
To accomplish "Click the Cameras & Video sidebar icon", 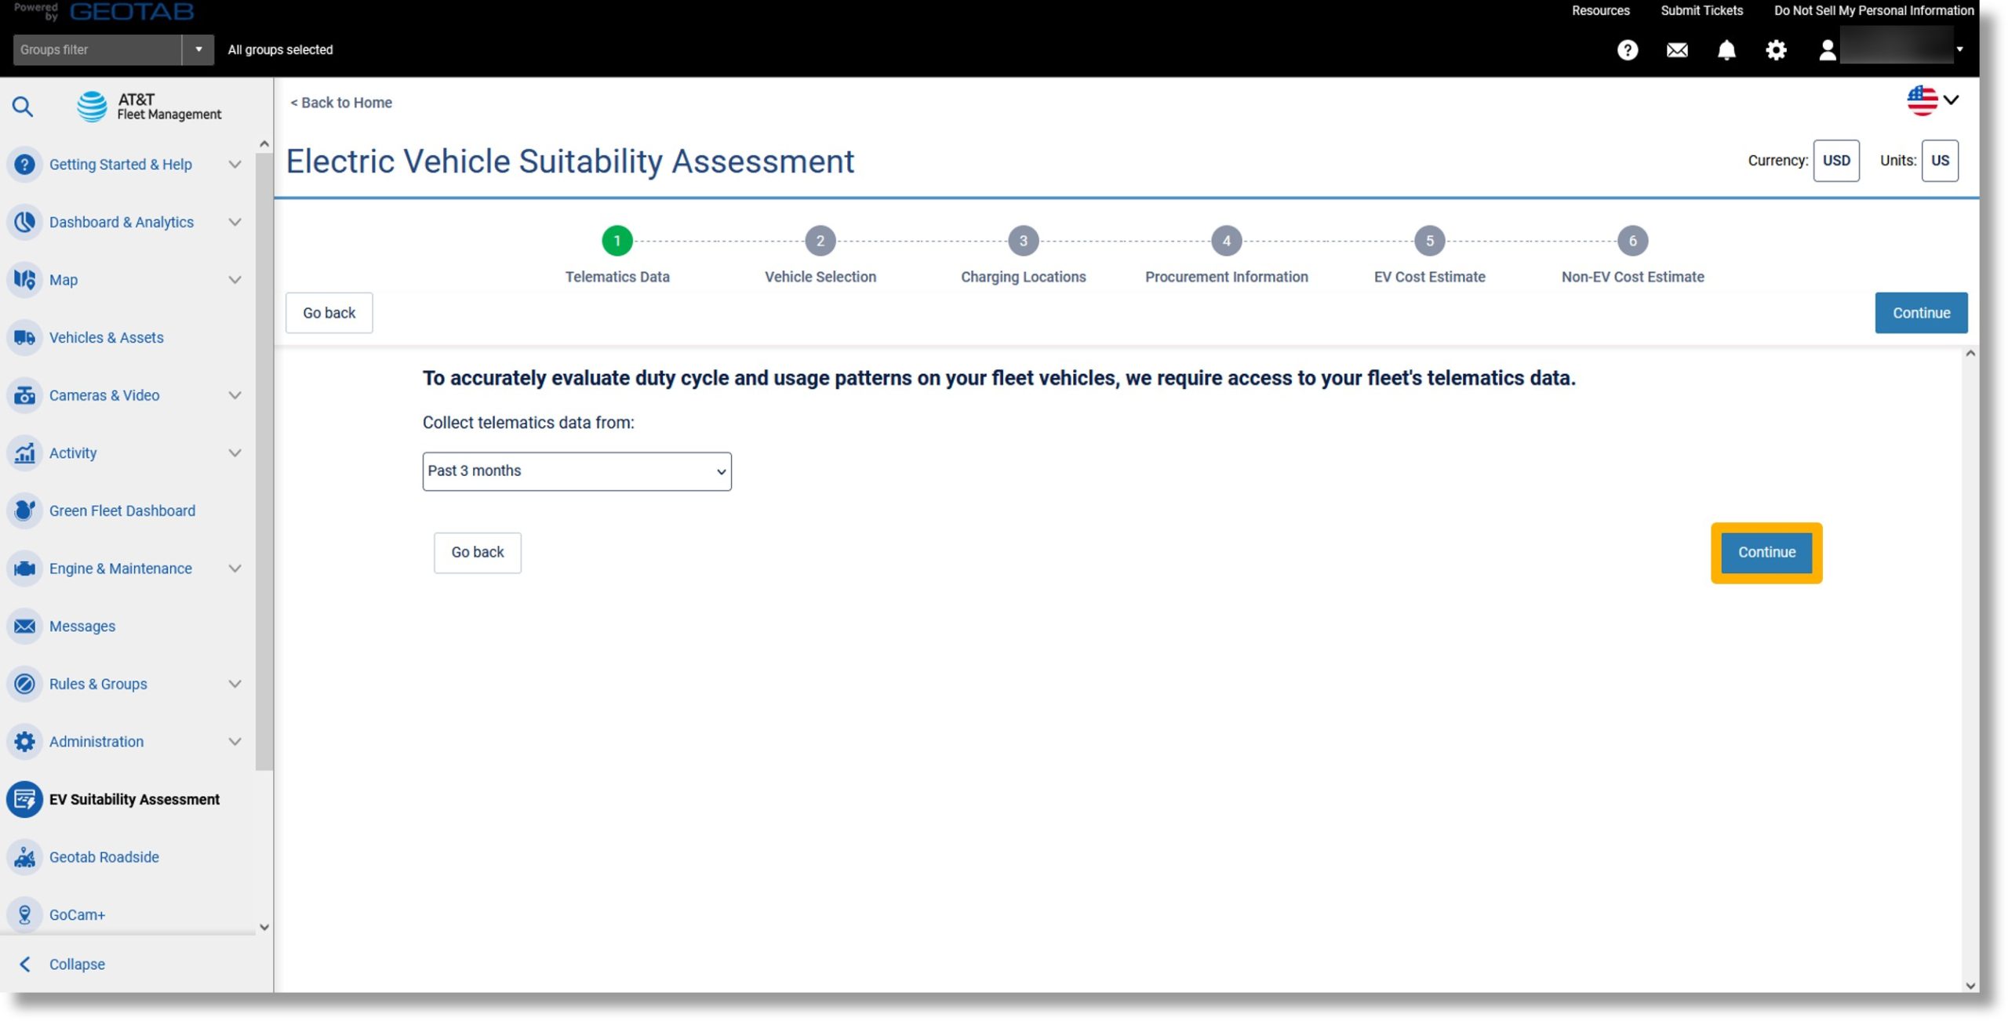I will pyautogui.click(x=25, y=396).
